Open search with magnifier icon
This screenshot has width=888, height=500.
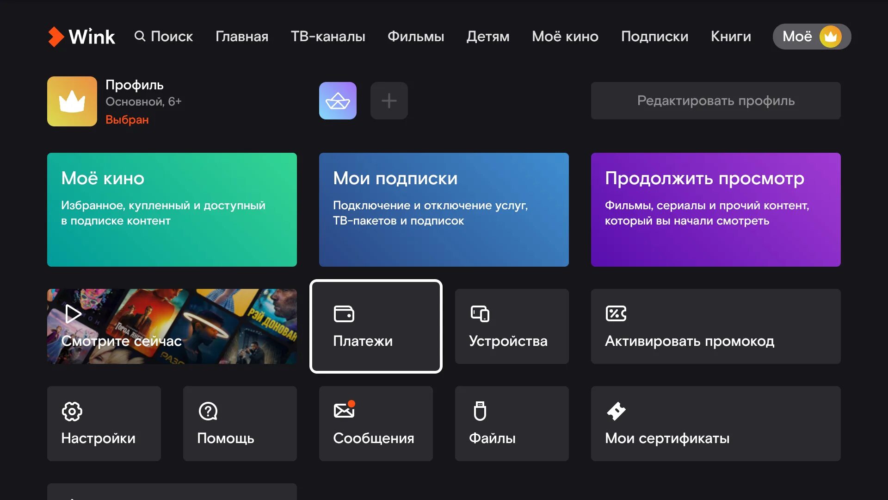(164, 37)
